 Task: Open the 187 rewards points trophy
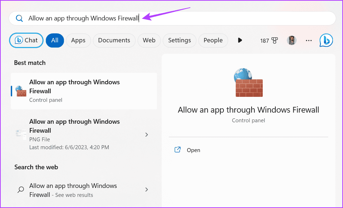click(269, 41)
